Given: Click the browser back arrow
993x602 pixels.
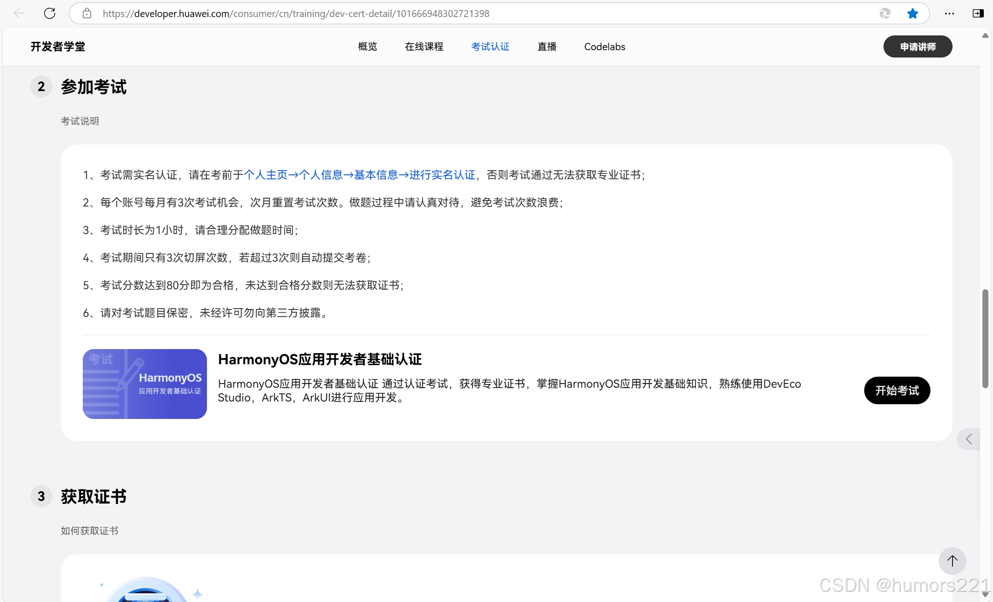Looking at the screenshot, I should (19, 13).
